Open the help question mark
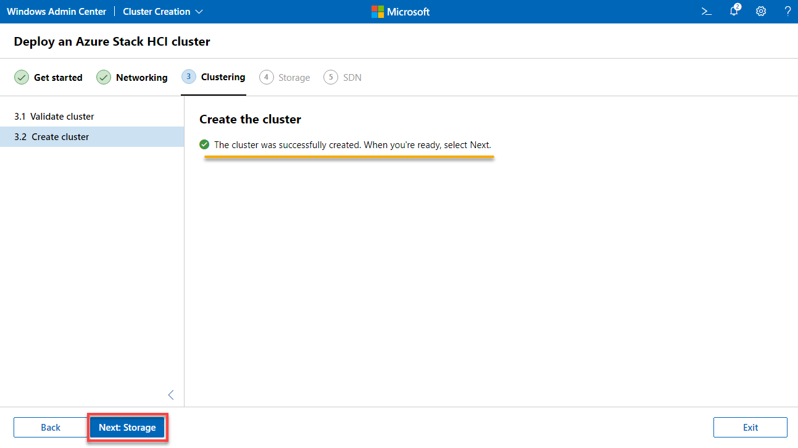This screenshot has height=448, width=798. [x=788, y=11]
